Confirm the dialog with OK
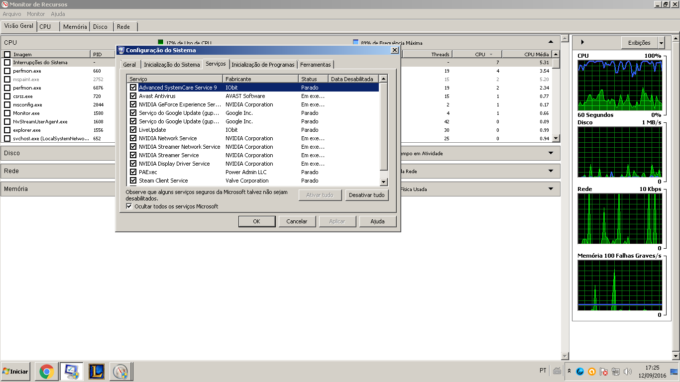 (256, 221)
